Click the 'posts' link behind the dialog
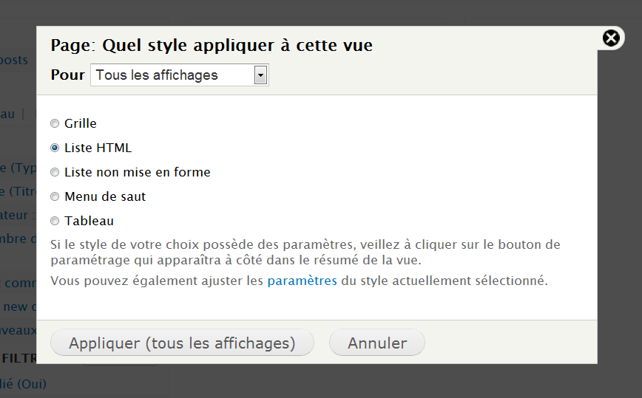This screenshot has width=642, height=398. (15, 60)
